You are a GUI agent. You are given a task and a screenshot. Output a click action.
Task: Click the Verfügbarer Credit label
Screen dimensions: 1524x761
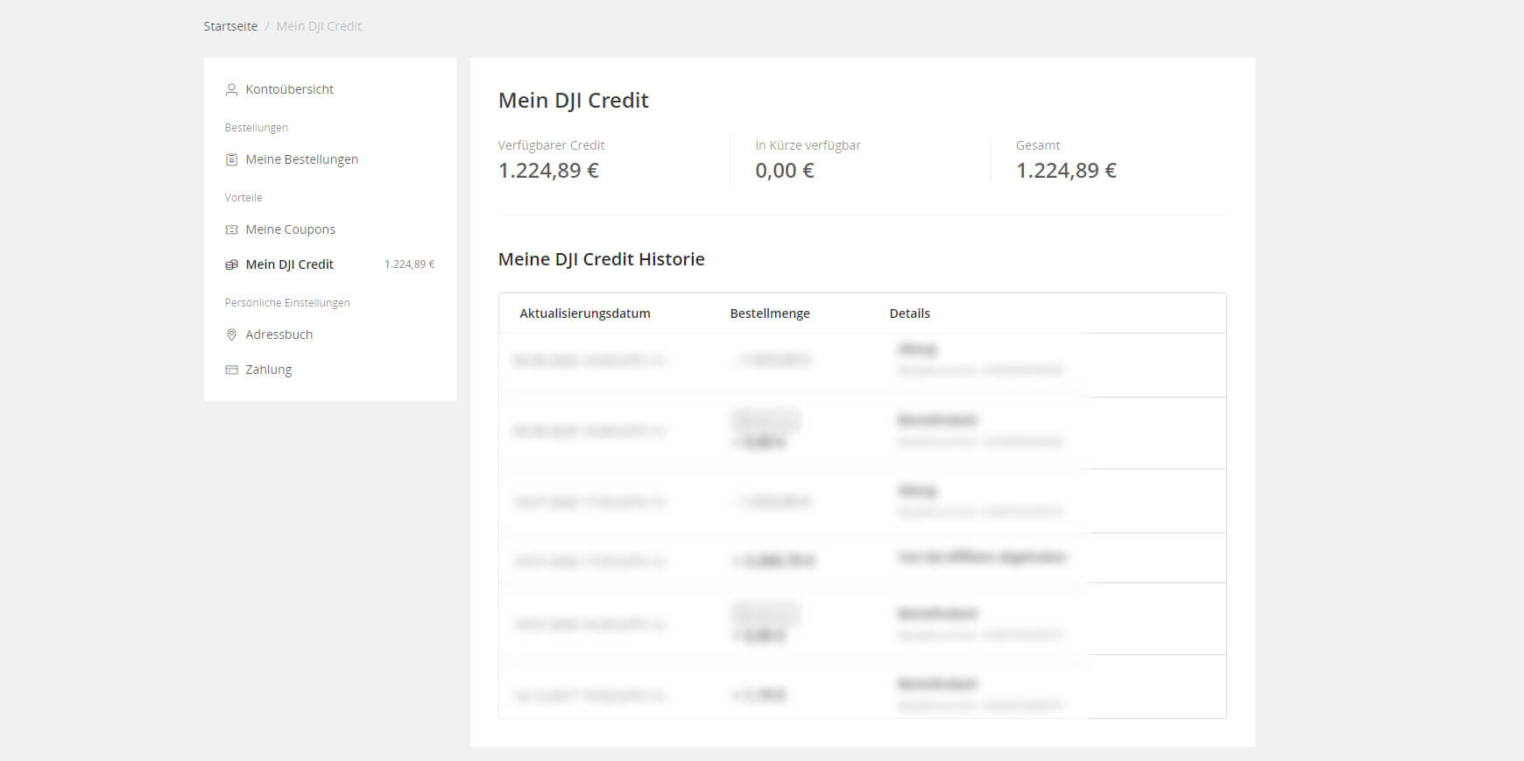coord(551,145)
